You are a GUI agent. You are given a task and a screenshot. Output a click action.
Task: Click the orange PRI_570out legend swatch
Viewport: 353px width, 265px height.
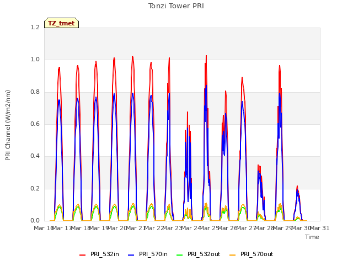[x=233, y=255]
